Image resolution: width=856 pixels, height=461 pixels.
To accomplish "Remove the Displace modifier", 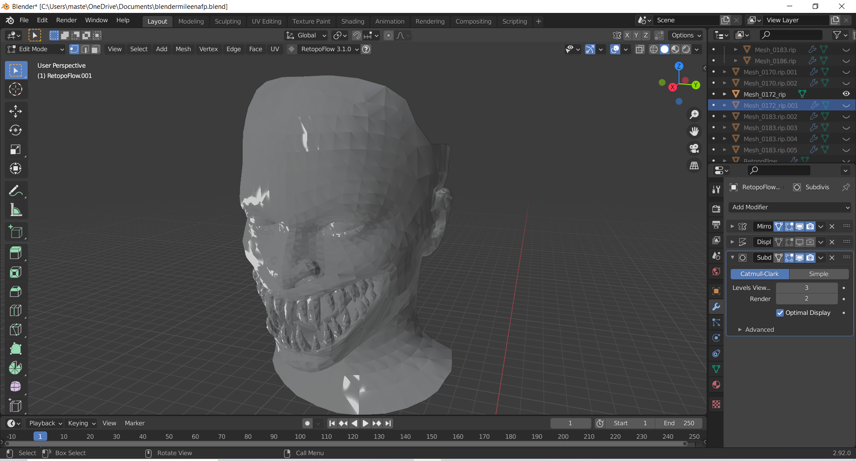I will click(832, 242).
